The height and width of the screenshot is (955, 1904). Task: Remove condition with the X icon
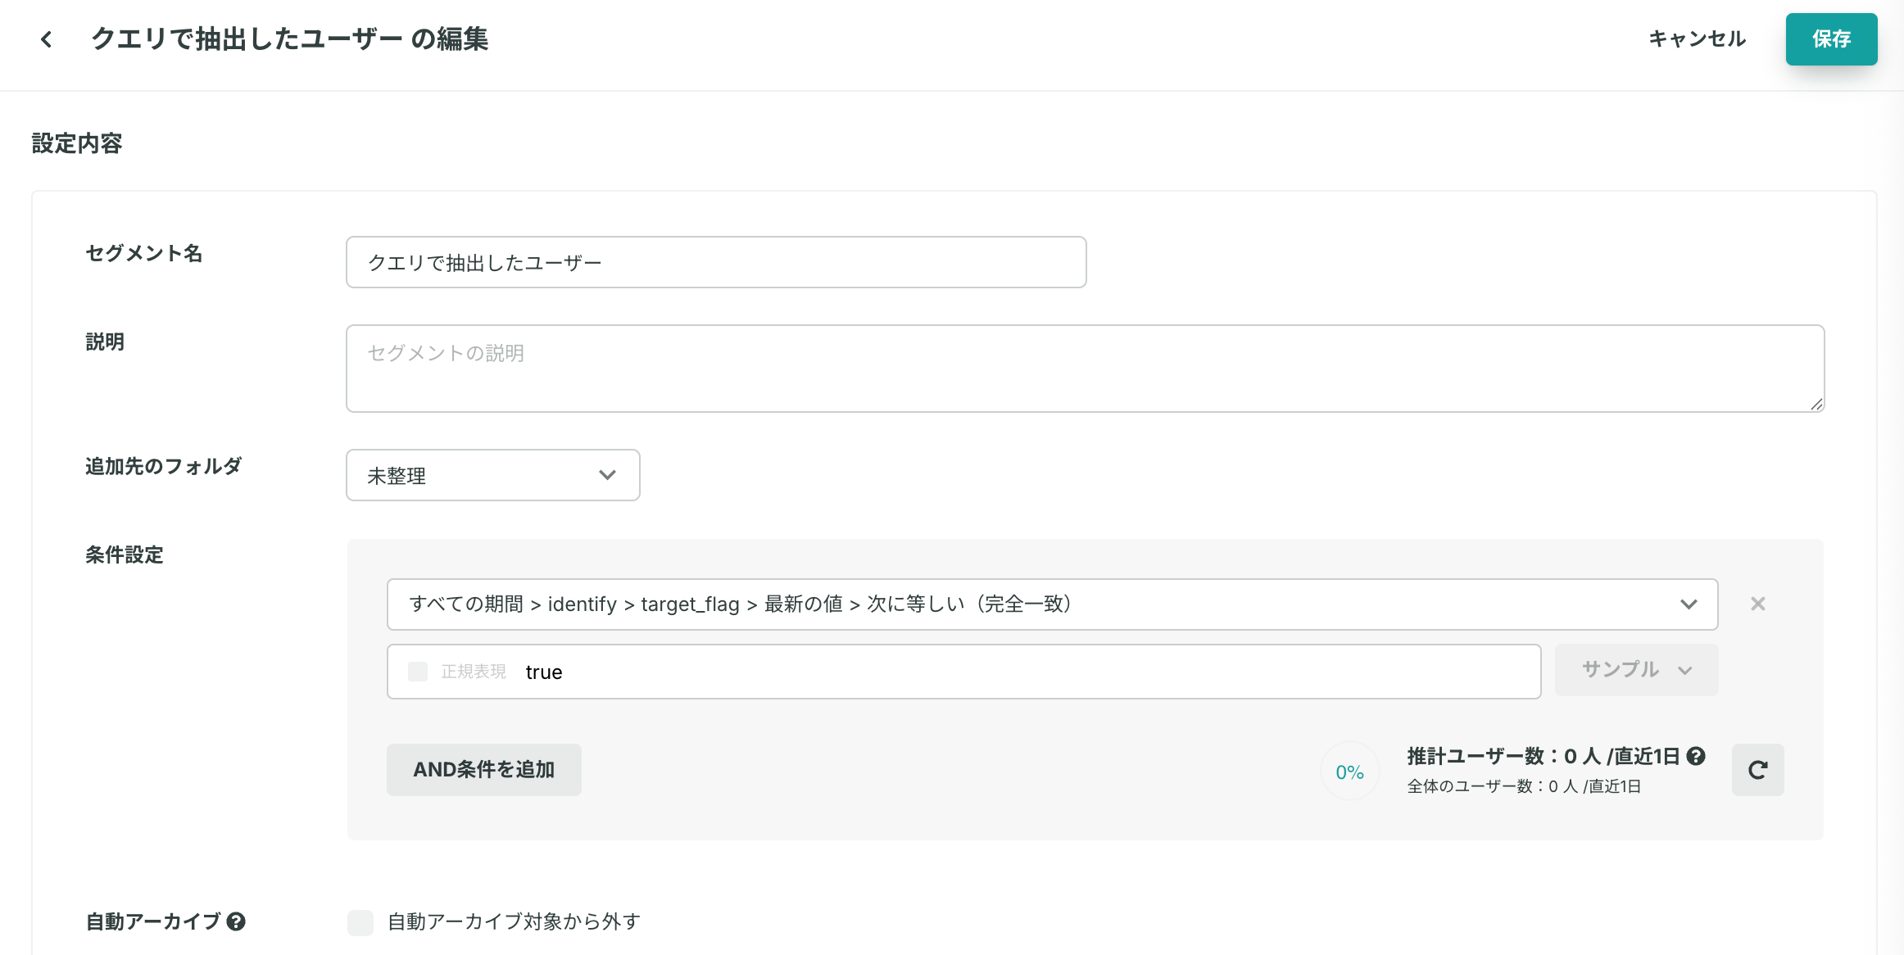1757,604
